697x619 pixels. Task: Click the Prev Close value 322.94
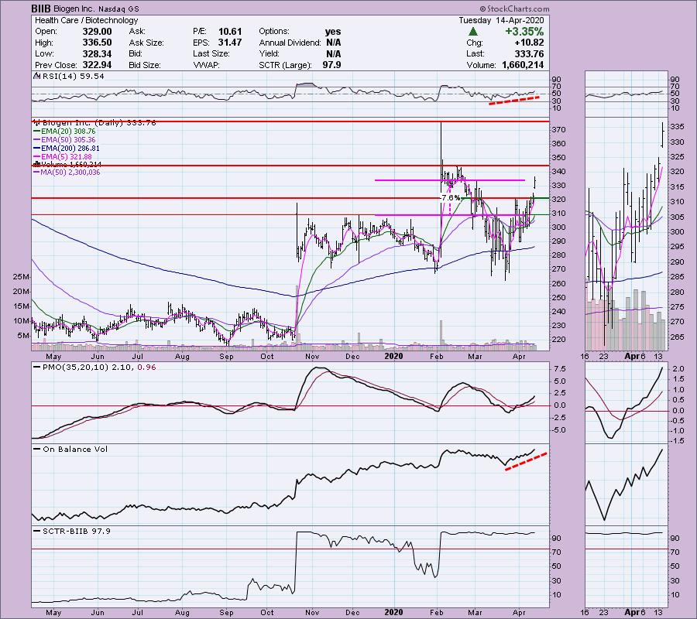[x=97, y=65]
